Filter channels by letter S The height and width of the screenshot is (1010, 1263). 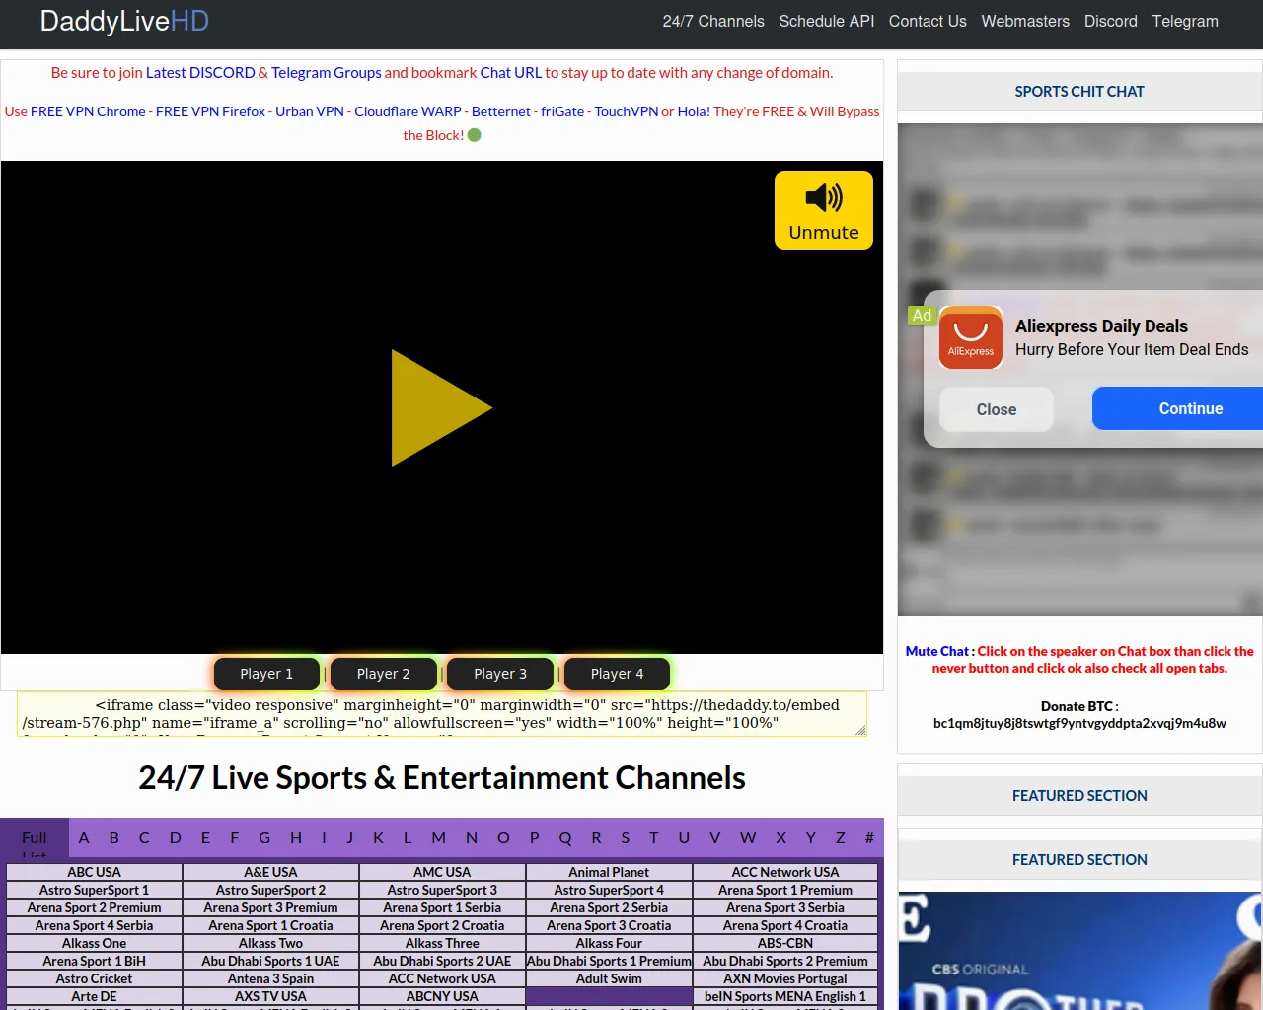coord(625,838)
